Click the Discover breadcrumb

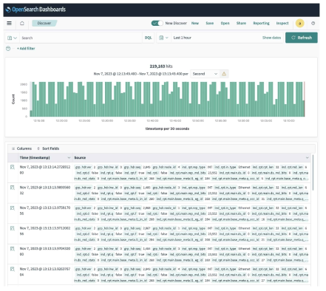[44, 23]
